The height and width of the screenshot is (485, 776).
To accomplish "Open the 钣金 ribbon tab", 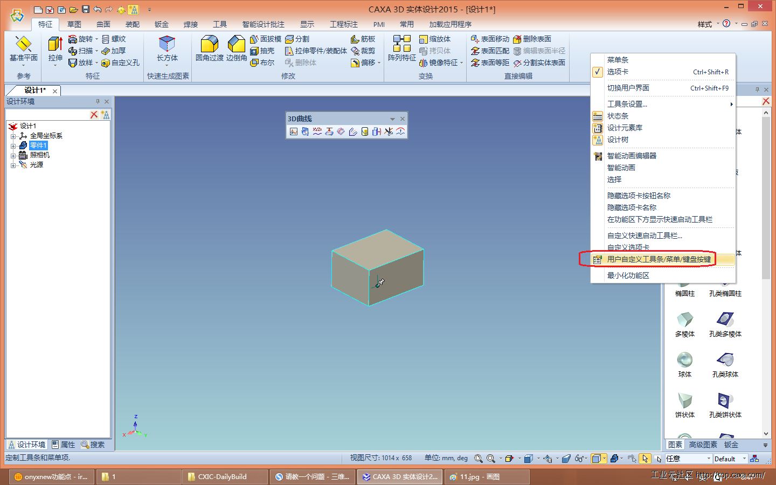I will (x=162, y=24).
